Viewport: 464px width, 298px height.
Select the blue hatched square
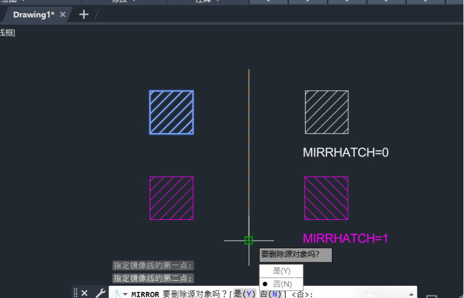tap(171, 112)
